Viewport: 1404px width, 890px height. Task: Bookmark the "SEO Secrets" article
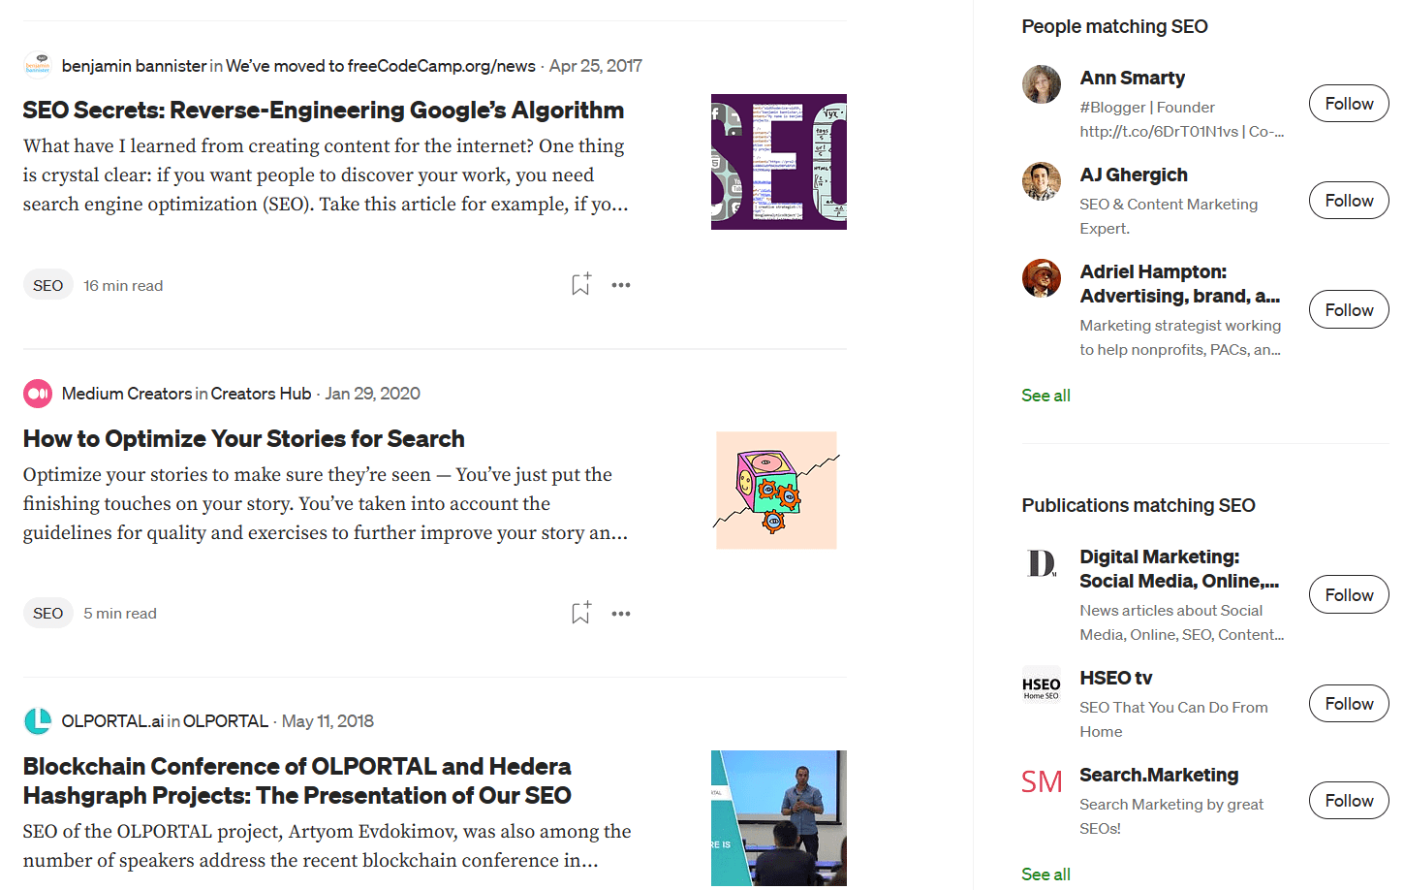click(580, 284)
